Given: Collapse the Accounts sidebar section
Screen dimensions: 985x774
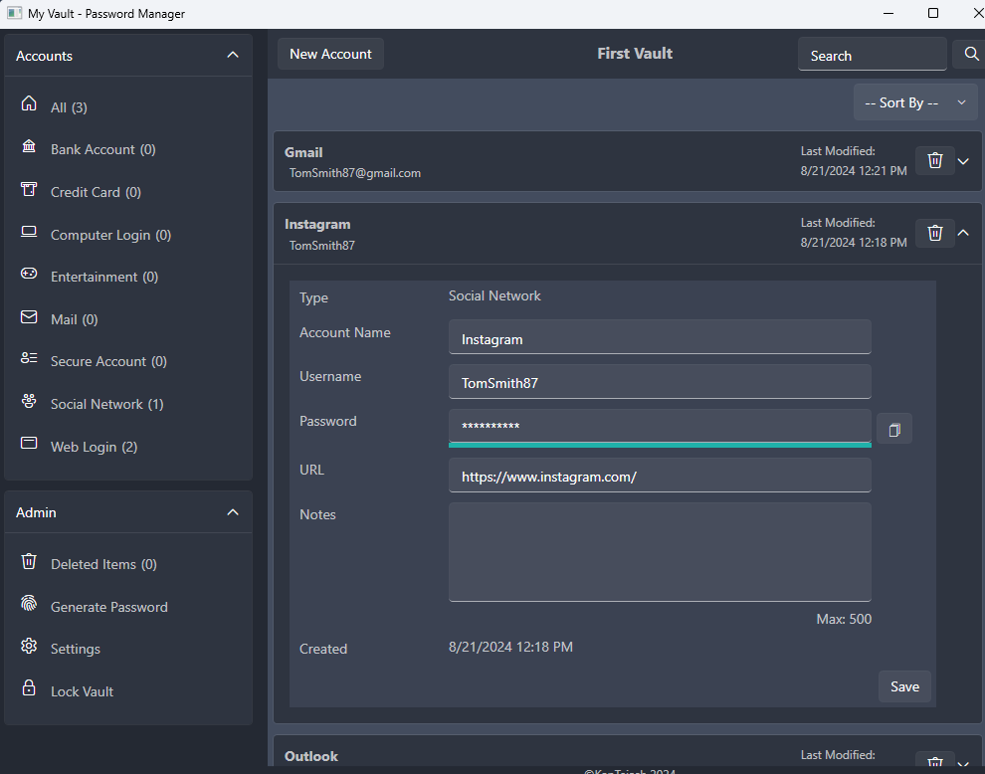Looking at the screenshot, I should click(233, 56).
